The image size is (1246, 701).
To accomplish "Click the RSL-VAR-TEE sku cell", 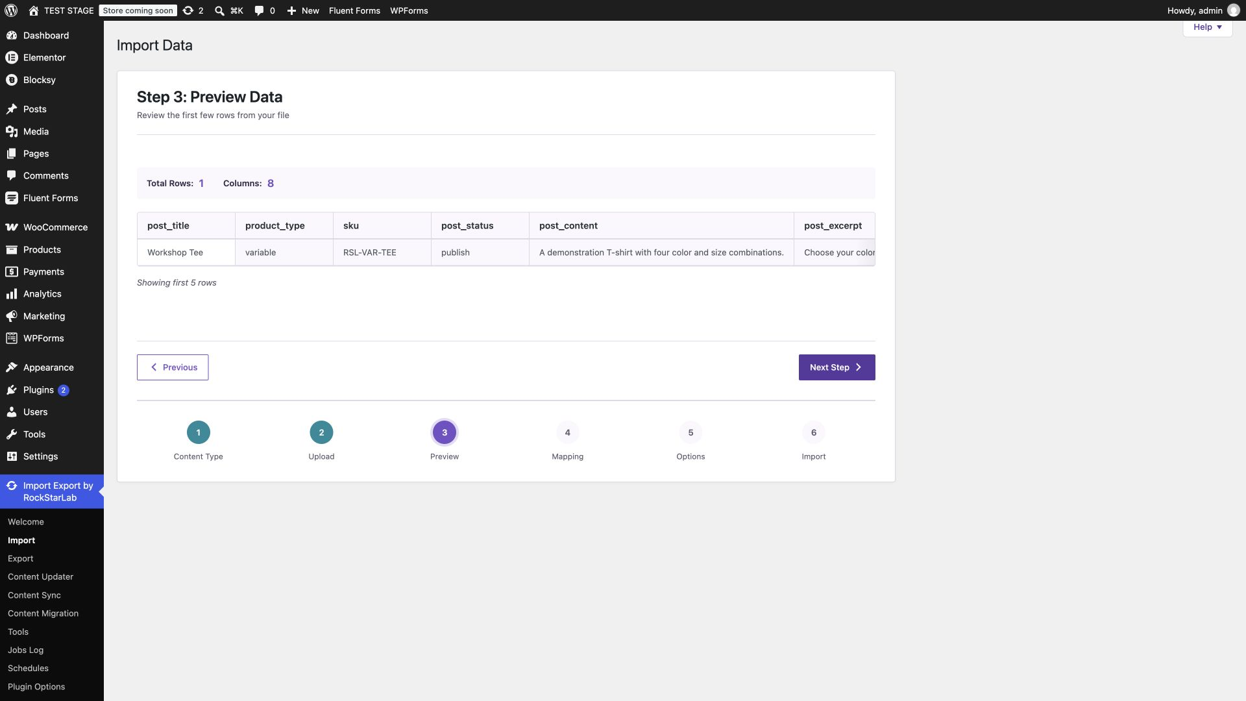I will point(382,252).
